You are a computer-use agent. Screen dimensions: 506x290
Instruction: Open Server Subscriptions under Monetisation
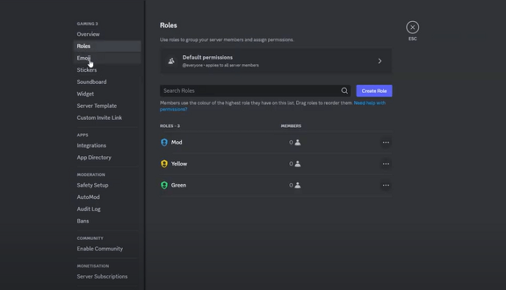pyautogui.click(x=102, y=276)
